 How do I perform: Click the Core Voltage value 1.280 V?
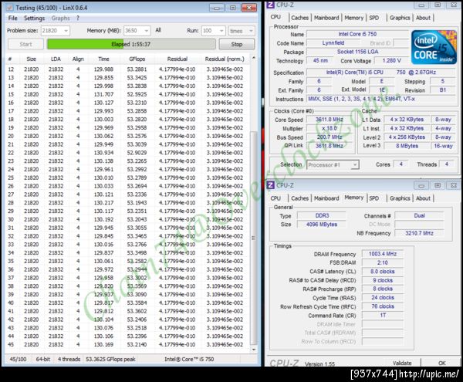pyautogui.click(x=391, y=60)
